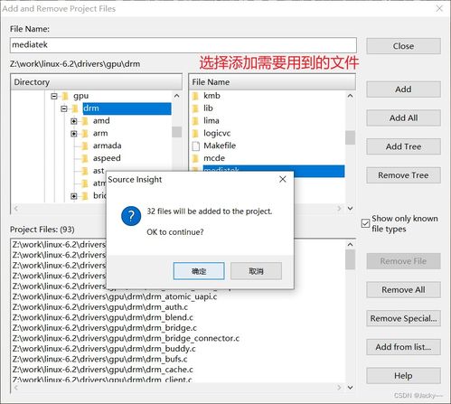The height and width of the screenshot is (404, 451).
Task: Click the file name list vertical scrollbar thumb
Action: 350,137
